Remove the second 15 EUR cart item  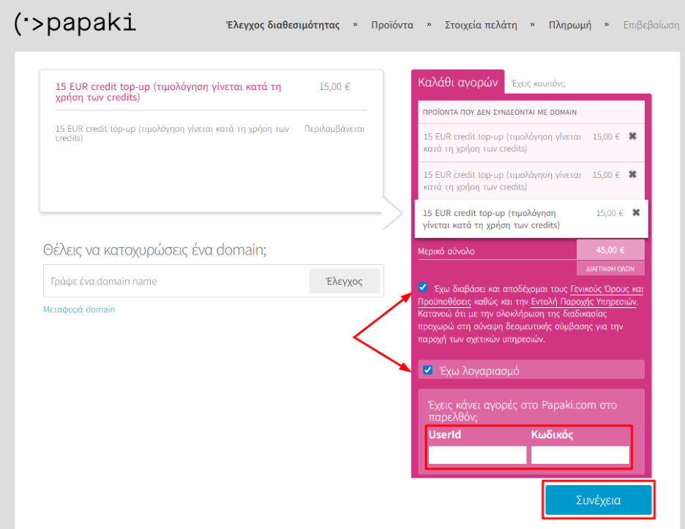(632, 174)
